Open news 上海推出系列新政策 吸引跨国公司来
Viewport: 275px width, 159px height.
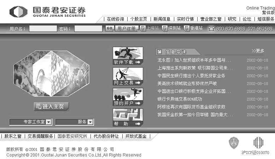tap(195, 68)
